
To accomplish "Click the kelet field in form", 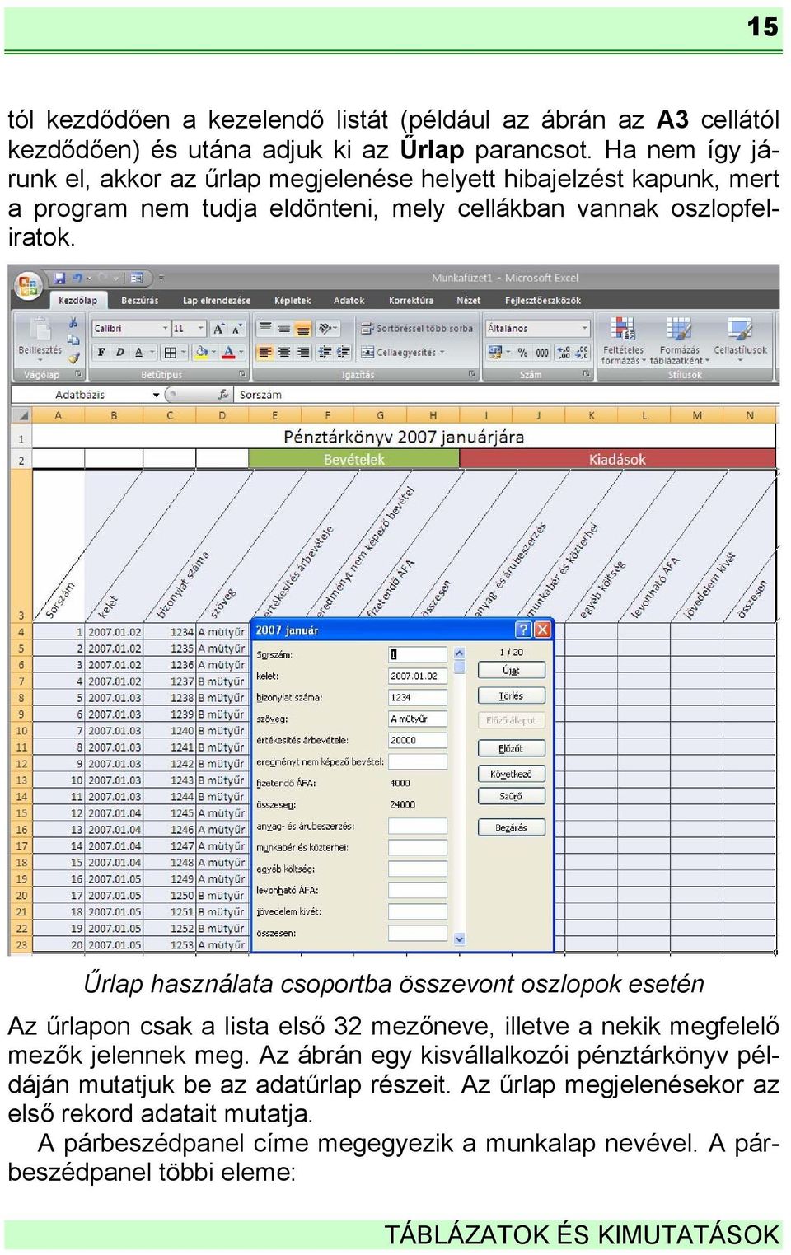I will [418, 677].
